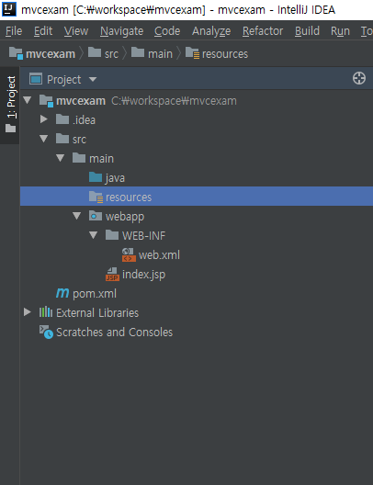
Task: Collapse the src folder arrow
Action: point(43,139)
